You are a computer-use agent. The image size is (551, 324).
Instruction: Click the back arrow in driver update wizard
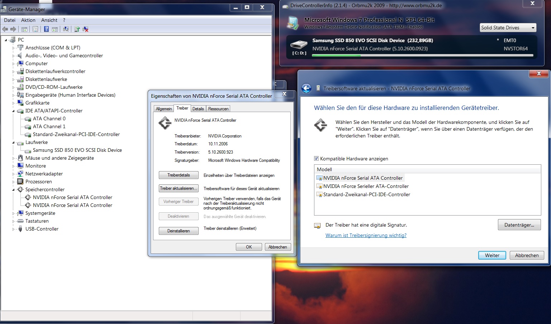[306, 88]
